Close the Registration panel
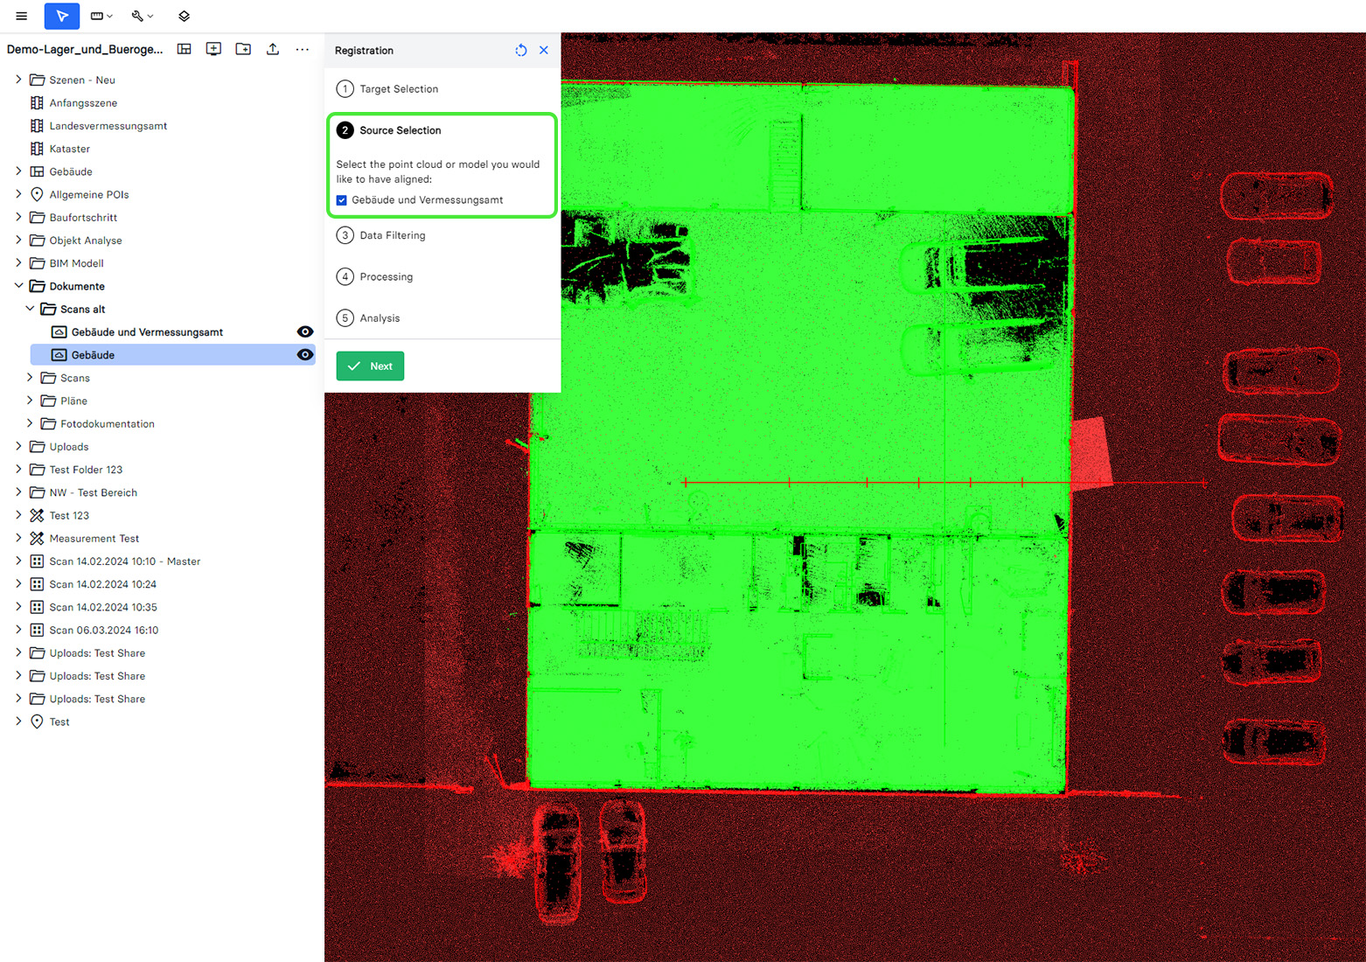The image size is (1366, 962). (544, 50)
